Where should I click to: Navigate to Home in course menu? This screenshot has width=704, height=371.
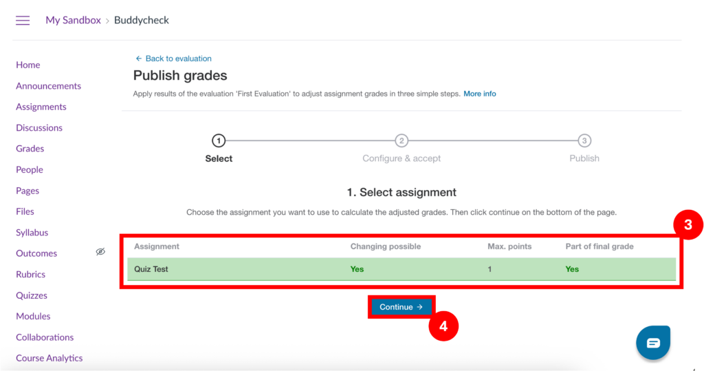click(28, 65)
